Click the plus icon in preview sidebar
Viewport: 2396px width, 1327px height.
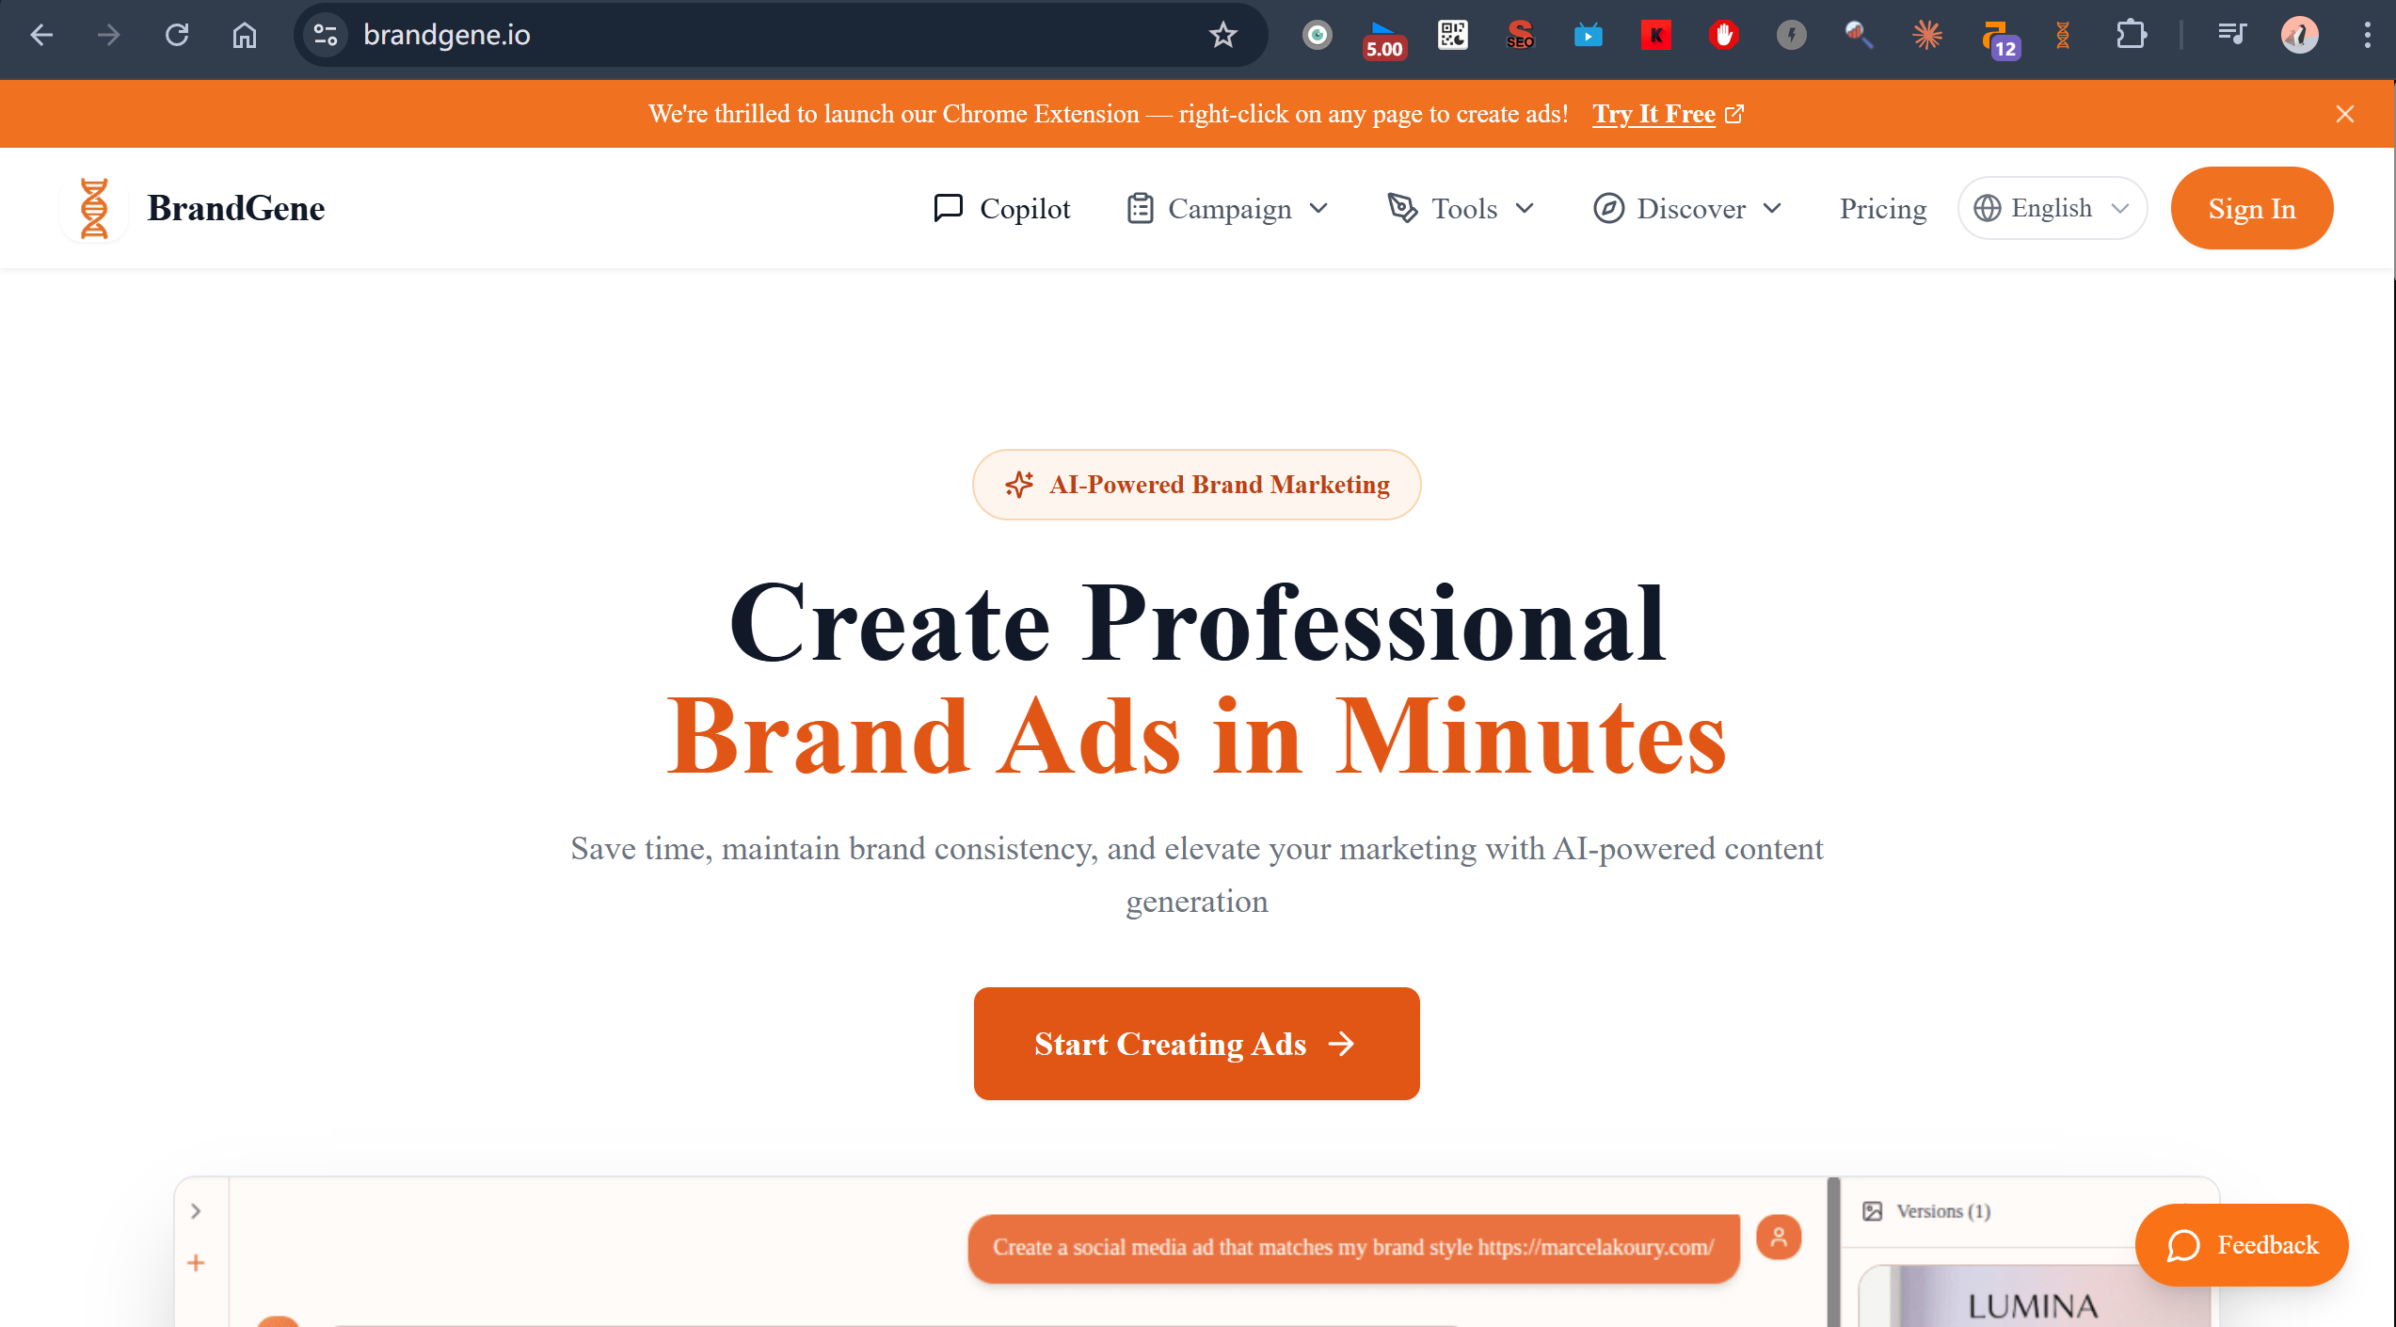(196, 1263)
